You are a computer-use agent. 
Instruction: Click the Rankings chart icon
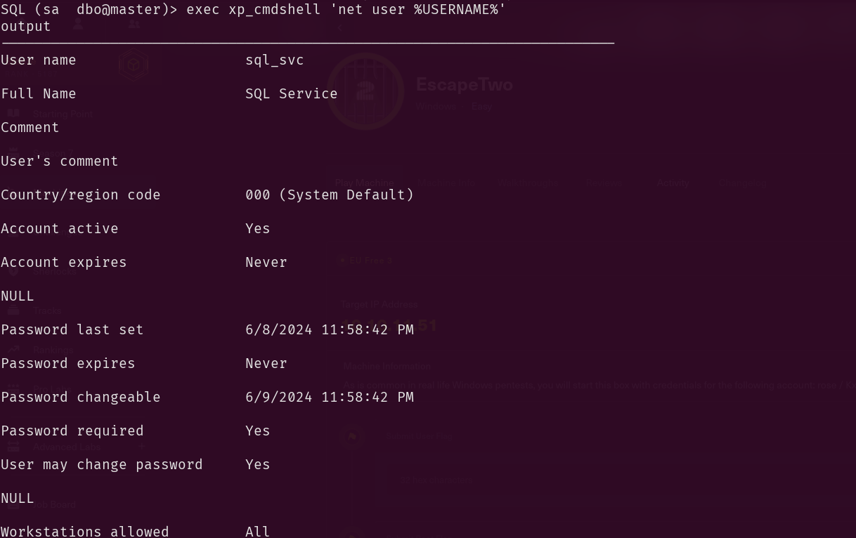(x=13, y=350)
